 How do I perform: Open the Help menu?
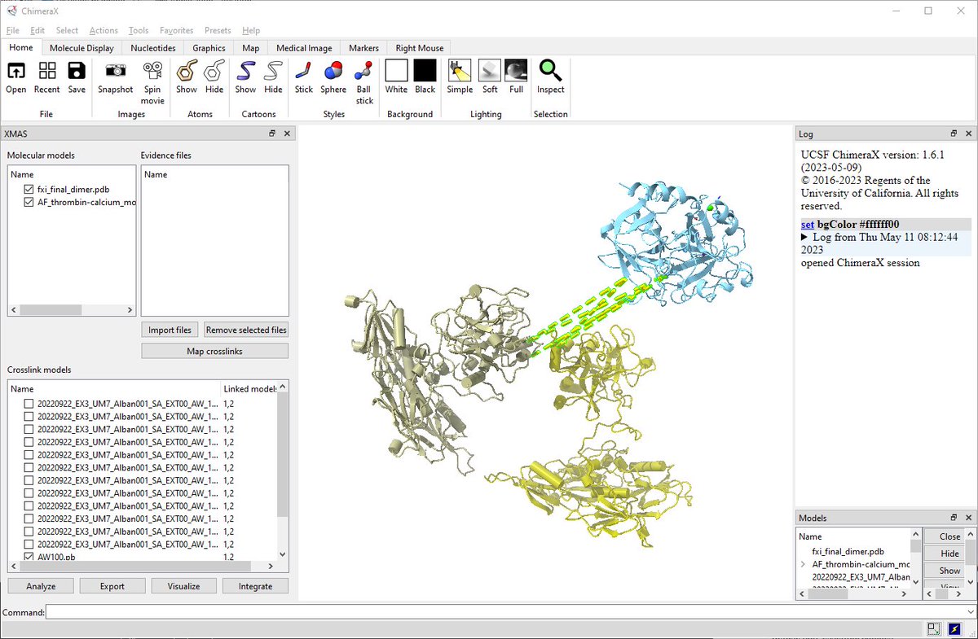pos(251,30)
